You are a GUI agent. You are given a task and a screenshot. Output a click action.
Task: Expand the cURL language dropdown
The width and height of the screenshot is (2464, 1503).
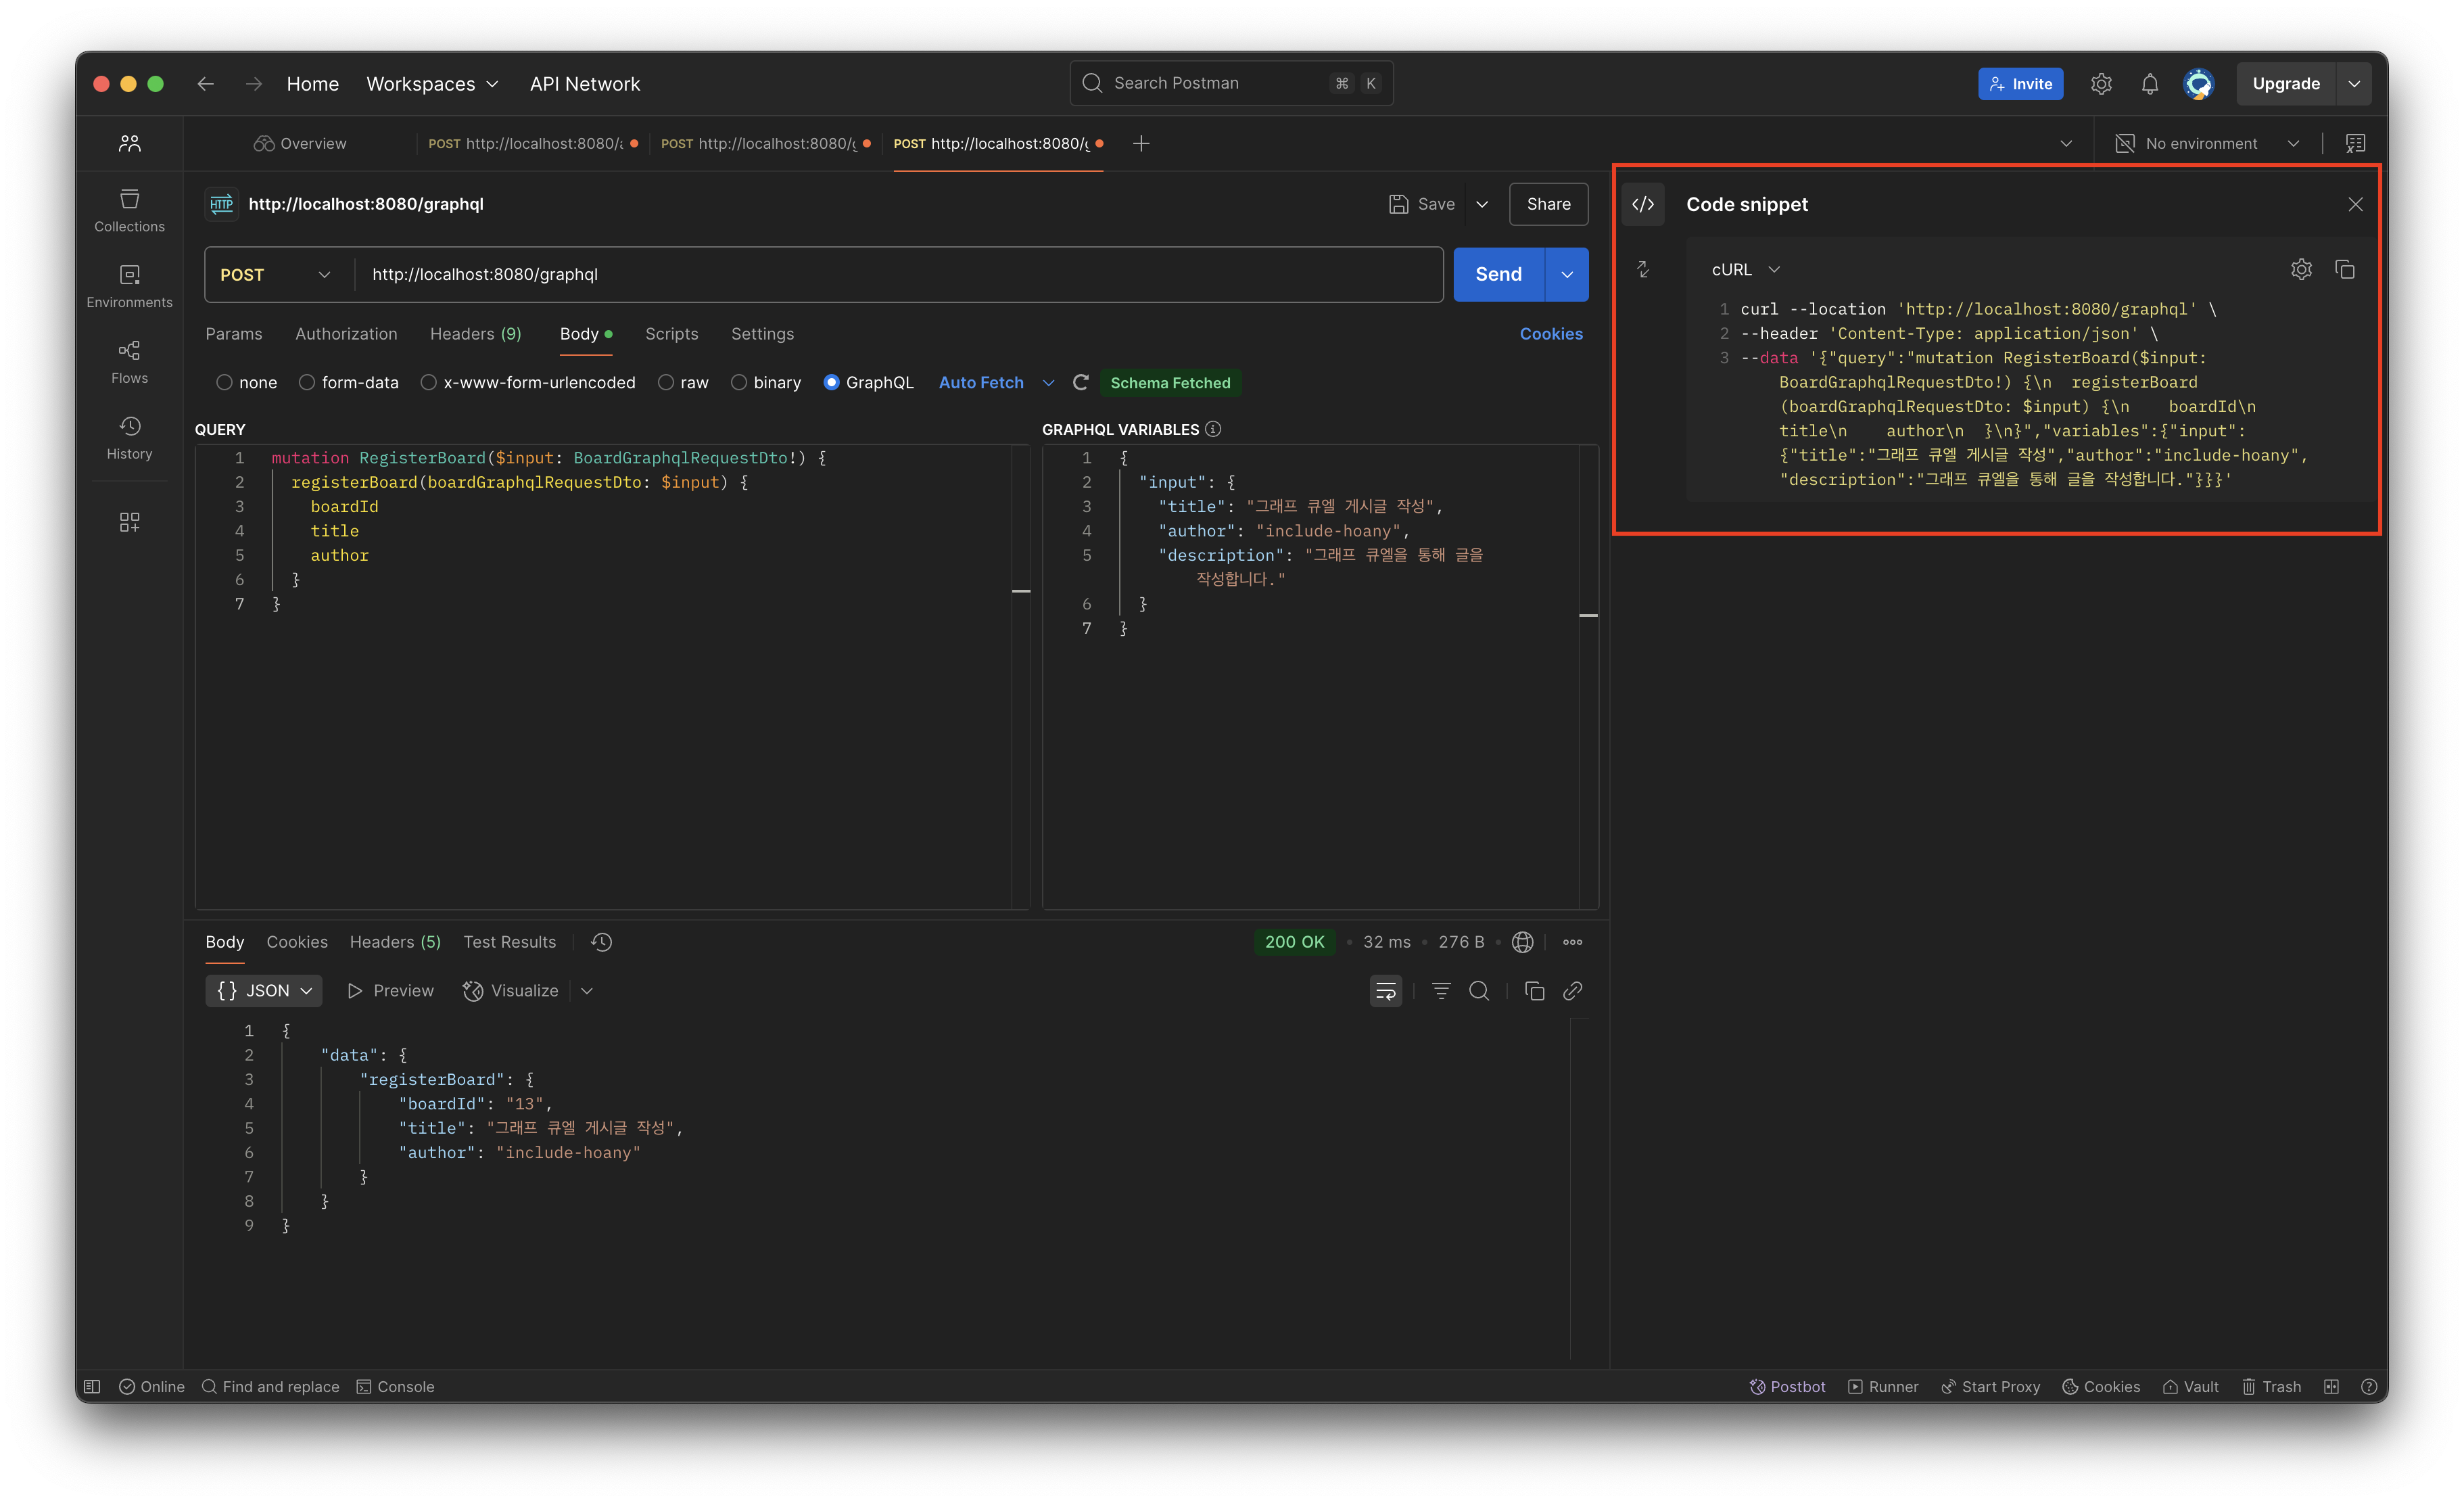pos(1745,269)
